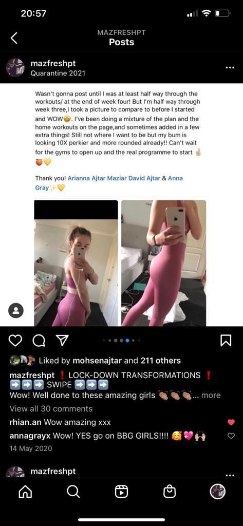Select the carousel page indicator dots
The width and height of the screenshot is (243, 526).
[x=121, y=341]
